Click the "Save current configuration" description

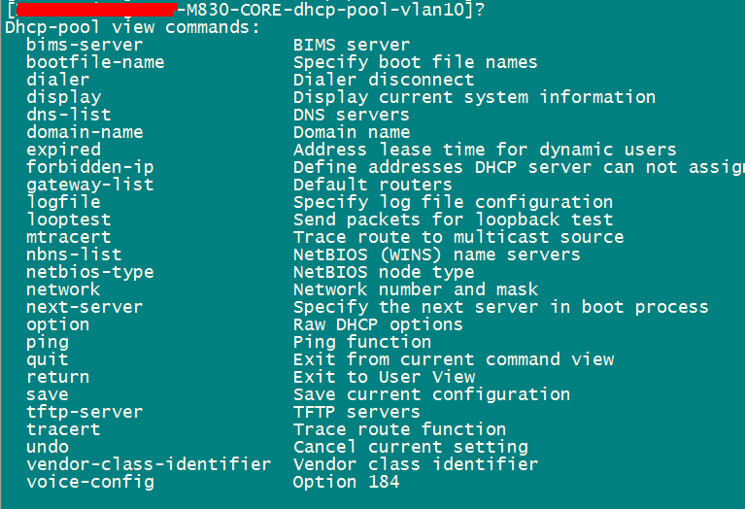[x=431, y=394]
